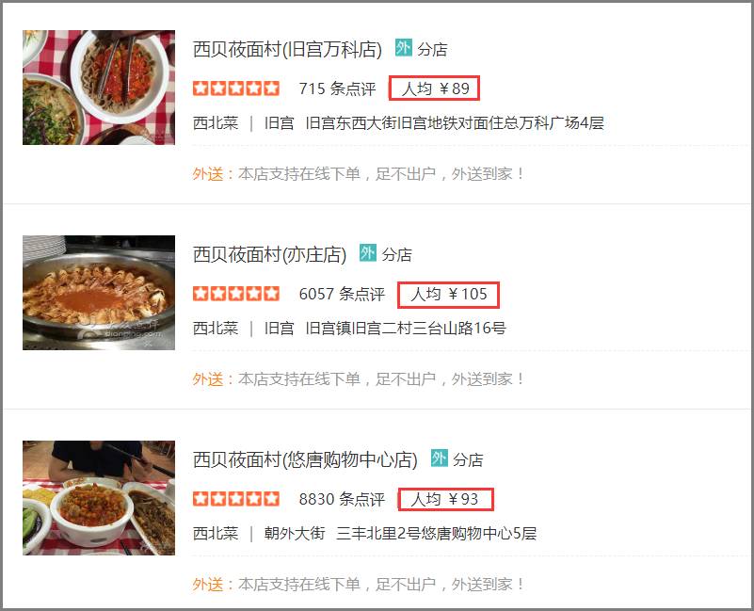This screenshot has width=754, height=611.
Task: View 分店 branches link for 亦庄店
Action: click(x=396, y=254)
